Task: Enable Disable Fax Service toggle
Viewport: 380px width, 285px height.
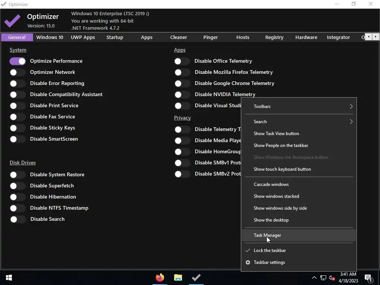Action: [18, 117]
